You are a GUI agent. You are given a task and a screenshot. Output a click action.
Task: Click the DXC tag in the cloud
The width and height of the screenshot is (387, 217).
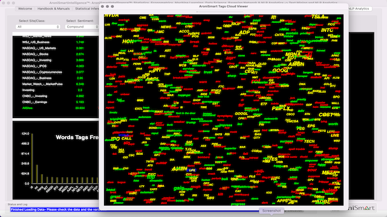point(152,174)
